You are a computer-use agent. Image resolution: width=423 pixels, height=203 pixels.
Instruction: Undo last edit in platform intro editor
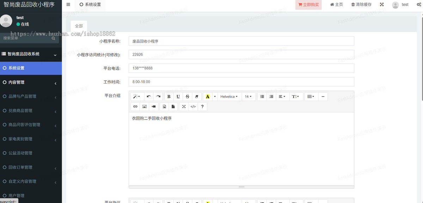[x=149, y=97]
